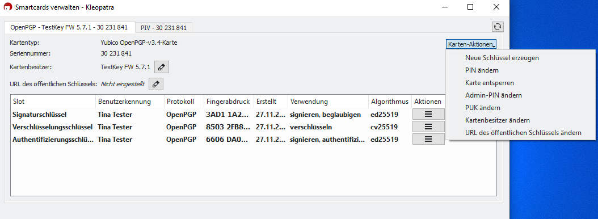This screenshot has width=598, height=219.
Task: Close the Kleopatra window
Action: coord(496,7)
